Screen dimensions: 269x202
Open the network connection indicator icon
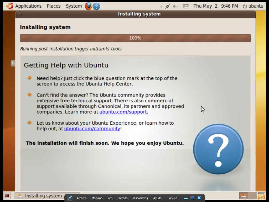click(x=167, y=7)
